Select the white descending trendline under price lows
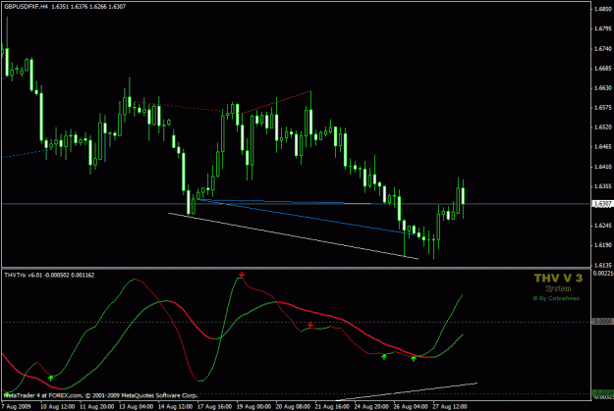The height and width of the screenshot is (411, 614). [x=294, y=235]
